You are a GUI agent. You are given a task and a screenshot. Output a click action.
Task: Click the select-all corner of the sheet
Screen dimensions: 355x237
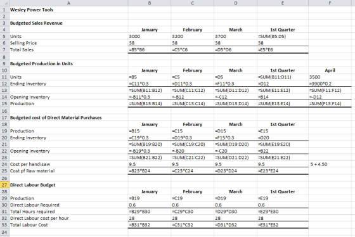click(4, 3)
